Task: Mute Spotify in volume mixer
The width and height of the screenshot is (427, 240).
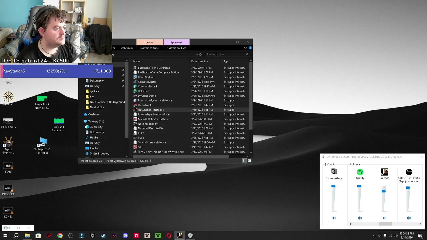Action: tap(360, 218)
